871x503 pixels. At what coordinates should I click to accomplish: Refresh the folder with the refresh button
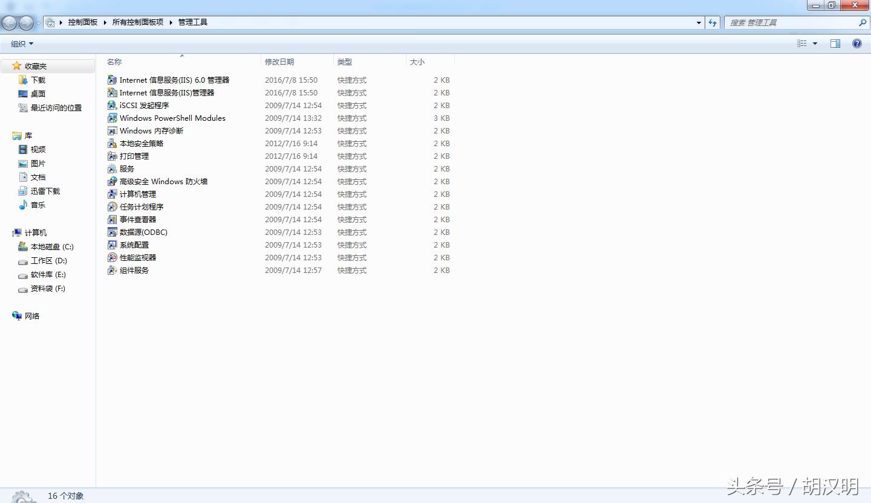[713, 22]
